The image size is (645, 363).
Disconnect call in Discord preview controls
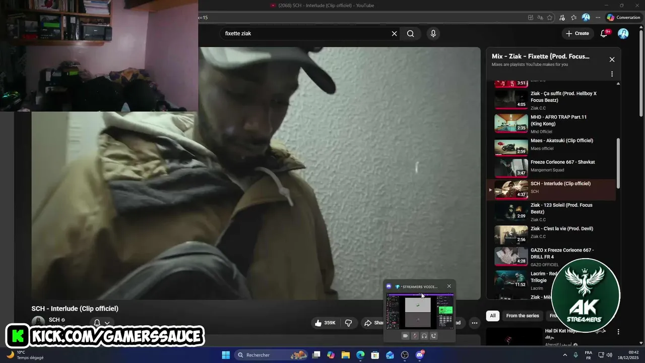pos(434,336)
